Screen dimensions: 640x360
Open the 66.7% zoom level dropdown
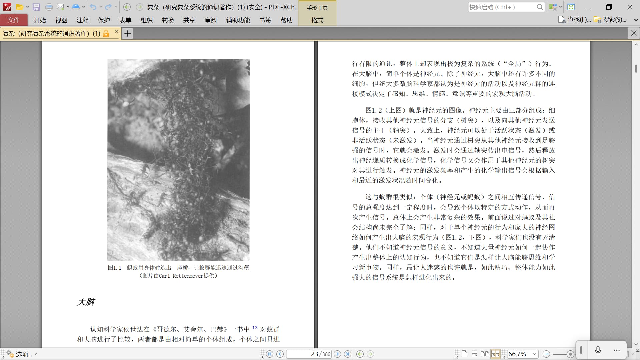(x=535, y=354)
